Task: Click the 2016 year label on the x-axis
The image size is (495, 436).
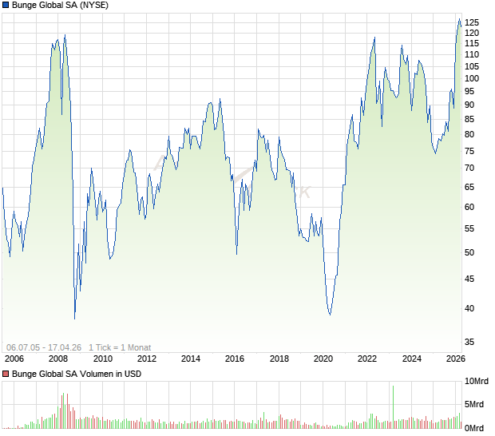Action: 235,359
